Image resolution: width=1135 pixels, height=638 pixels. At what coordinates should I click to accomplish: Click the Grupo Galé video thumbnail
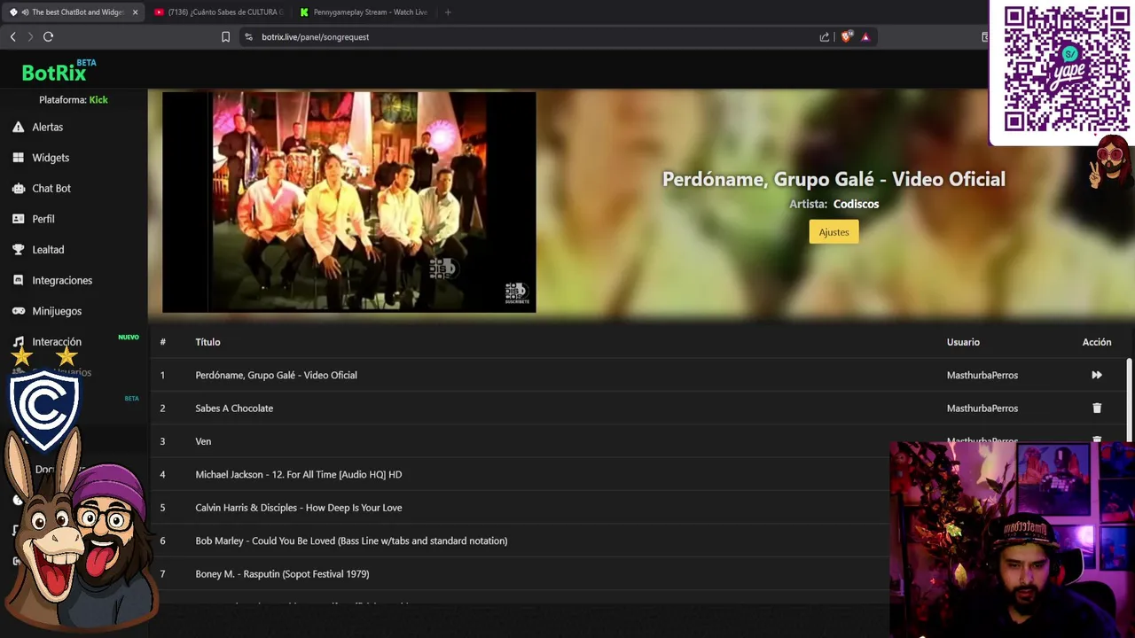click(348, 202)
